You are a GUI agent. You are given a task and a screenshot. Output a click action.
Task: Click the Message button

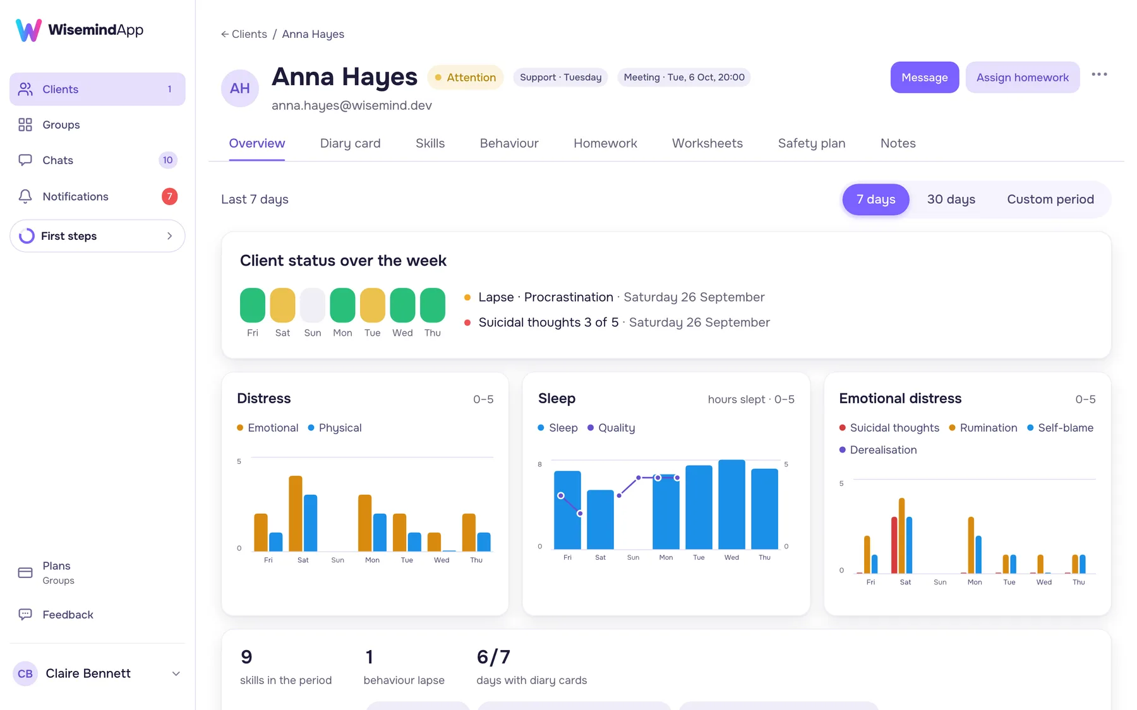(924, 78)
